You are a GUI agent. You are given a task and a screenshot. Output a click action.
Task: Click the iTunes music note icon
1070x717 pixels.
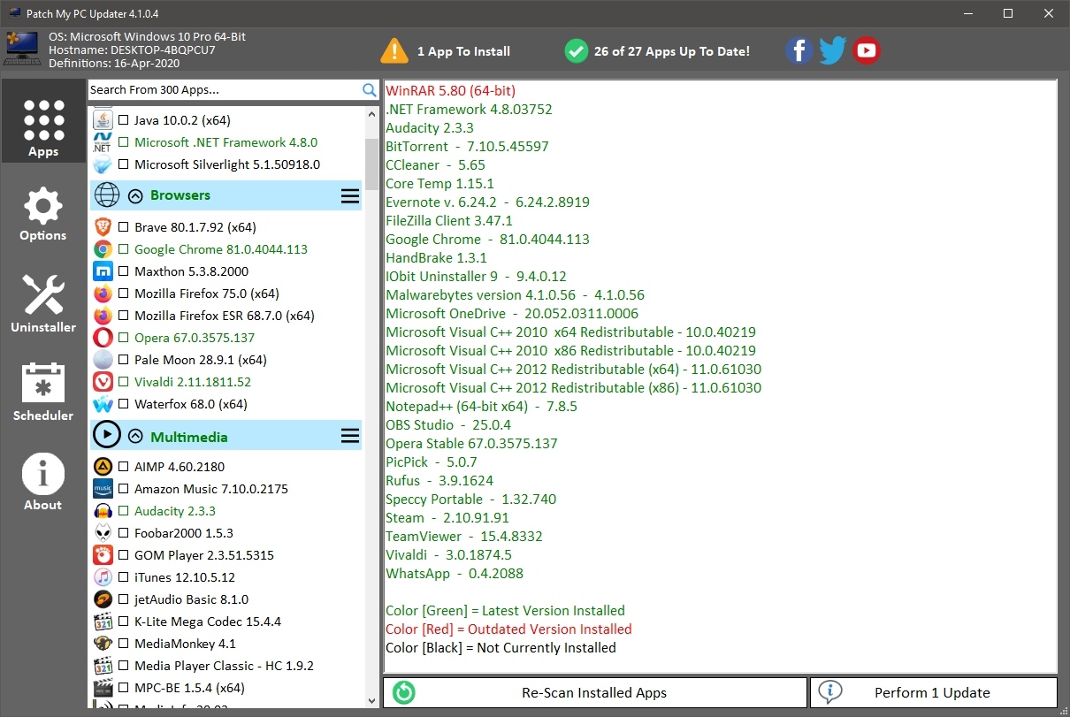(103, 577)
